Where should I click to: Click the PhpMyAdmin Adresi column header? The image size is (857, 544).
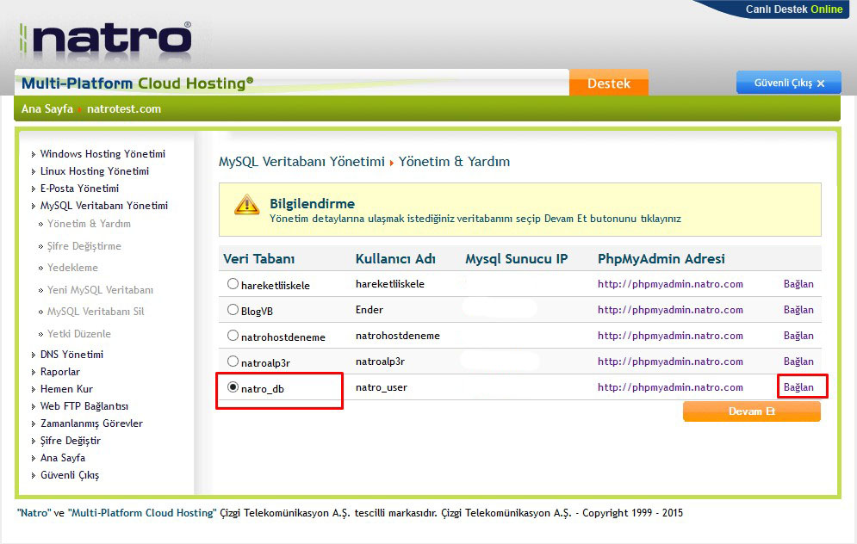[661, 259]
